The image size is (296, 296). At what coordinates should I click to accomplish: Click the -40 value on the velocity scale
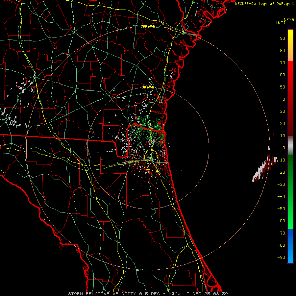281,197
